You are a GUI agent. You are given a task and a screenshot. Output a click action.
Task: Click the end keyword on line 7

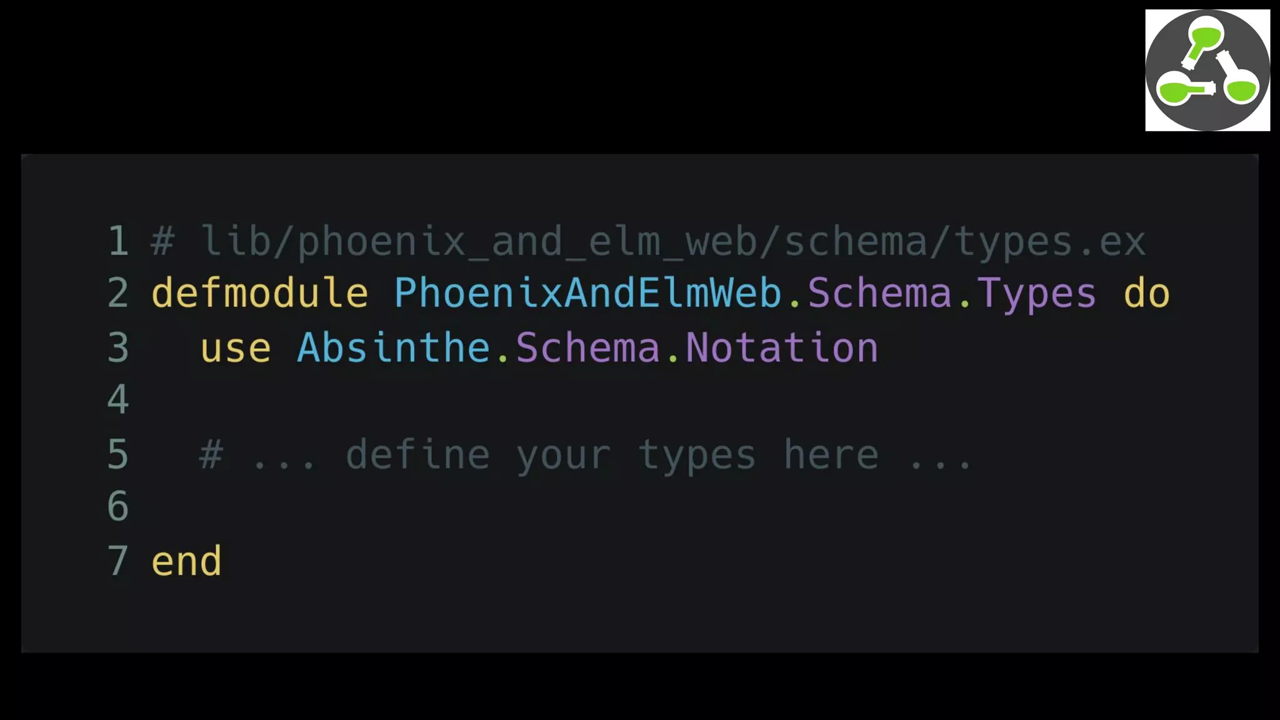186,561
